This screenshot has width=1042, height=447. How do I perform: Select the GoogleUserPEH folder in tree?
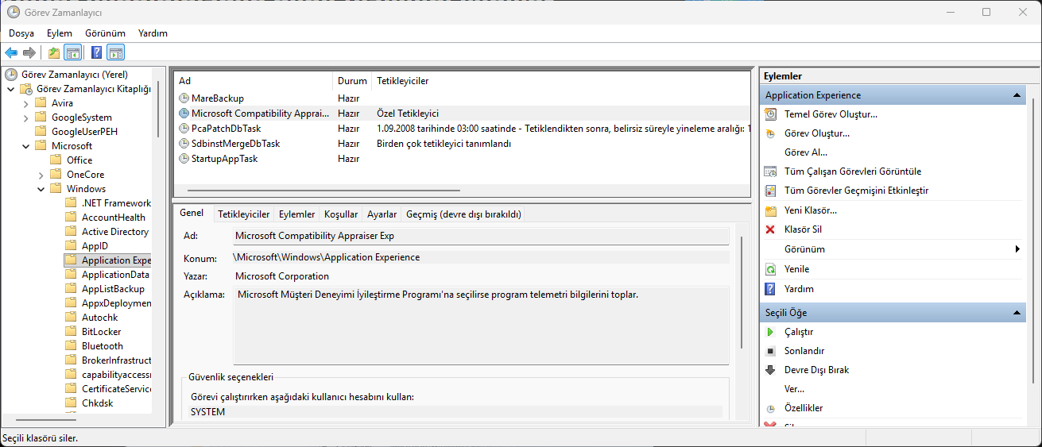click(x=84, y=132)
